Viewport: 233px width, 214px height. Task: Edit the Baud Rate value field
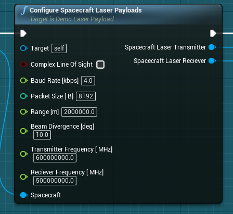pyautogui.click(x=88, y=81)
